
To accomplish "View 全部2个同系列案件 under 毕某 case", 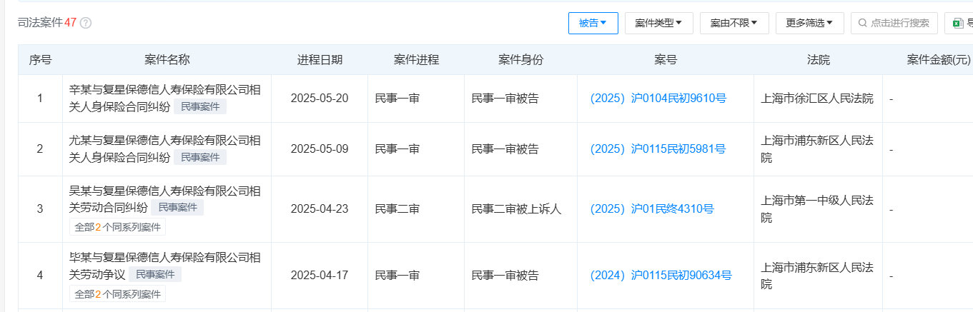I will (117, 293).
